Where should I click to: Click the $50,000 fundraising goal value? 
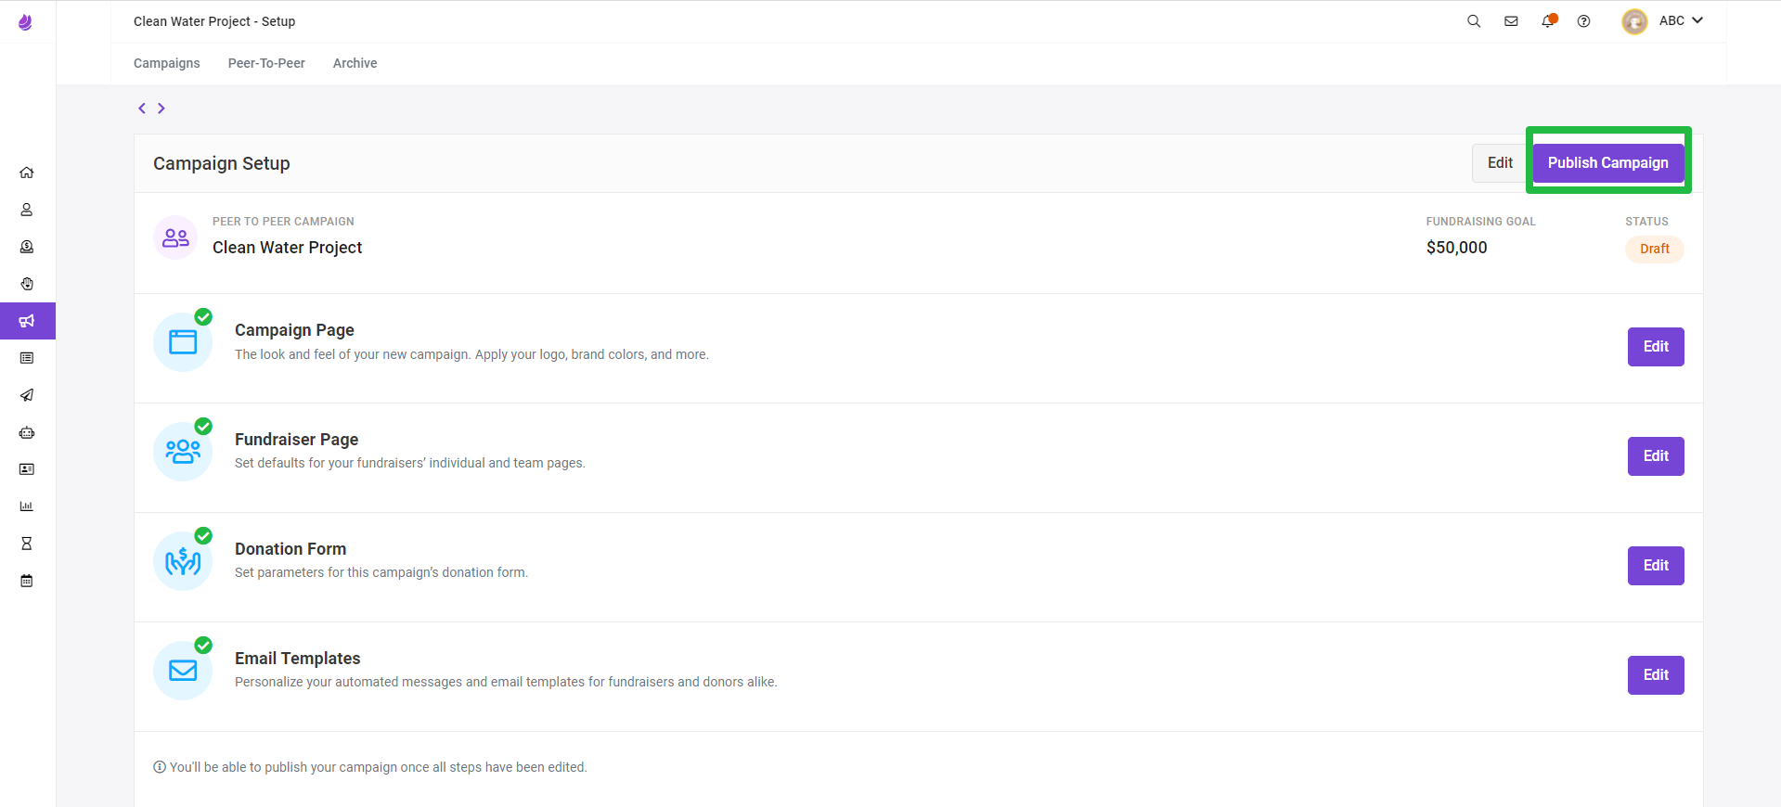[x=1457, y=248]
